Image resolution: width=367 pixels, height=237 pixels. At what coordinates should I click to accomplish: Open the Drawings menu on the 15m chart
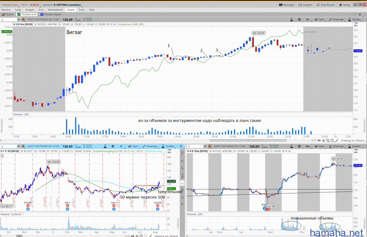click(336, 146)
